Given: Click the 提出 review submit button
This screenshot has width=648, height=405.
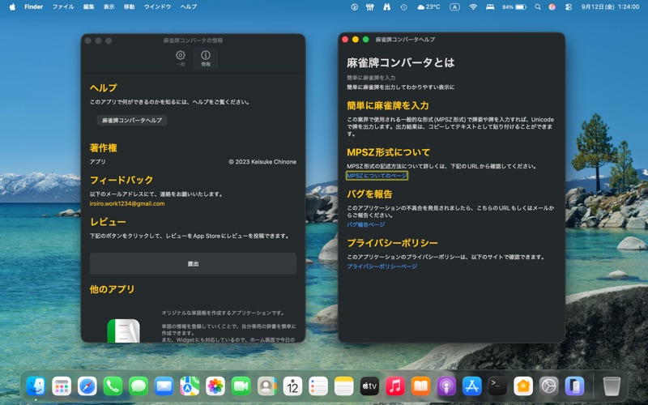Looking at the screenshot, I should 193,264.
